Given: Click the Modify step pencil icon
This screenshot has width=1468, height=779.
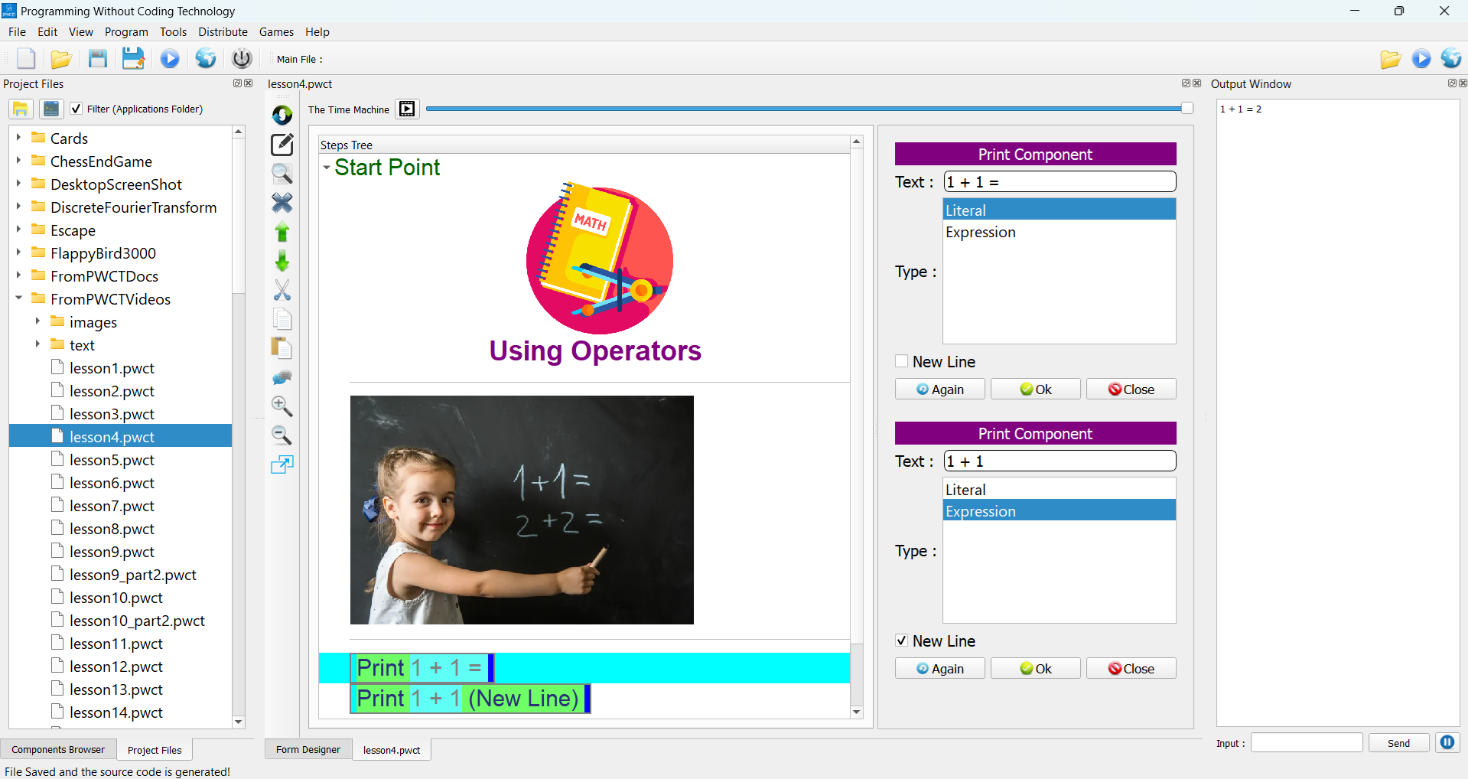Looking at the screenshot, I should point(282,144).
